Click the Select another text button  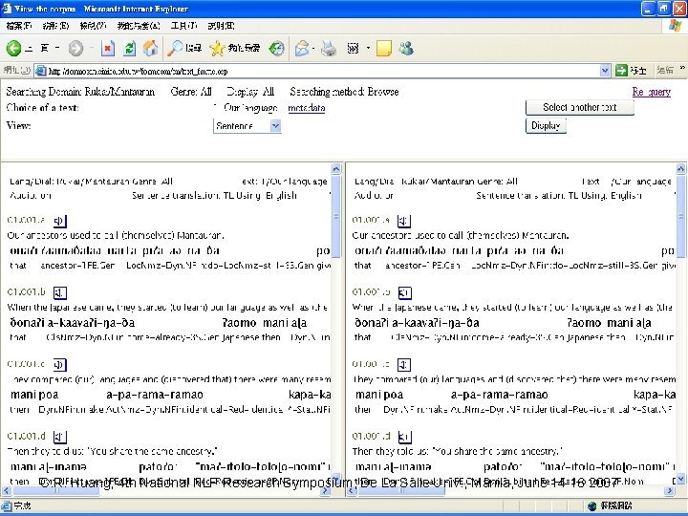click(x=580, y=107)
